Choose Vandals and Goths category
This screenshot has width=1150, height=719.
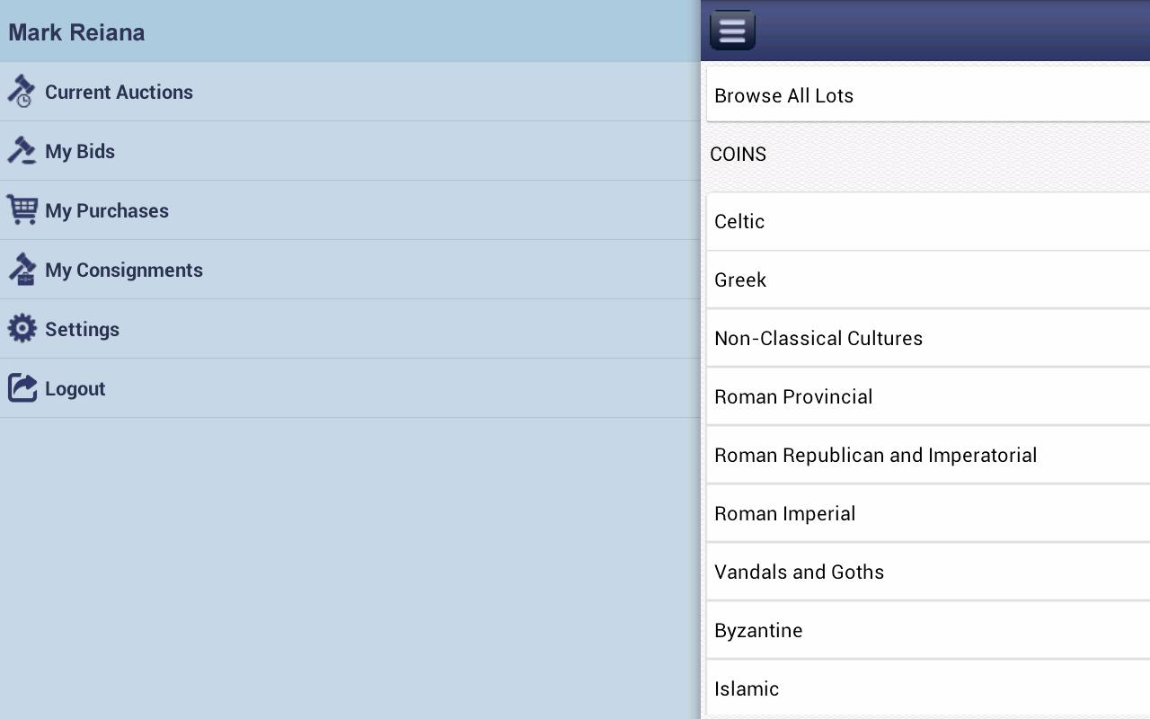pyautogui.click(x=928, y=572)
